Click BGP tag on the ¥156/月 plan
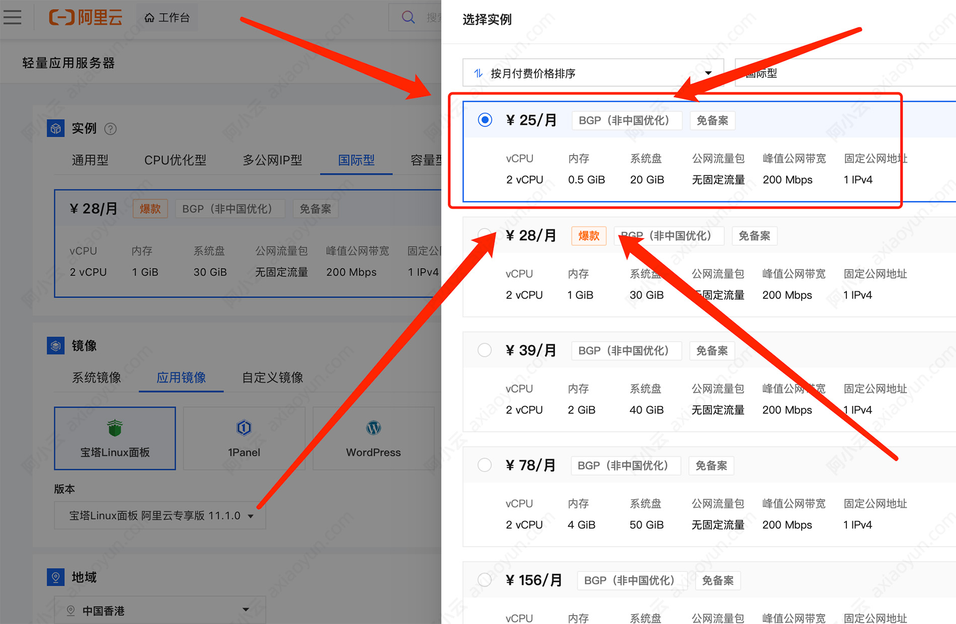 [632, 581]
